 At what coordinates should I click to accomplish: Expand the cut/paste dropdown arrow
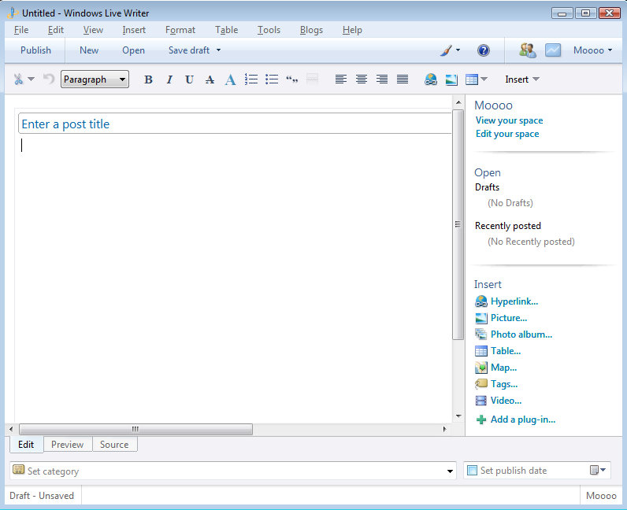(x=31, y=79)
